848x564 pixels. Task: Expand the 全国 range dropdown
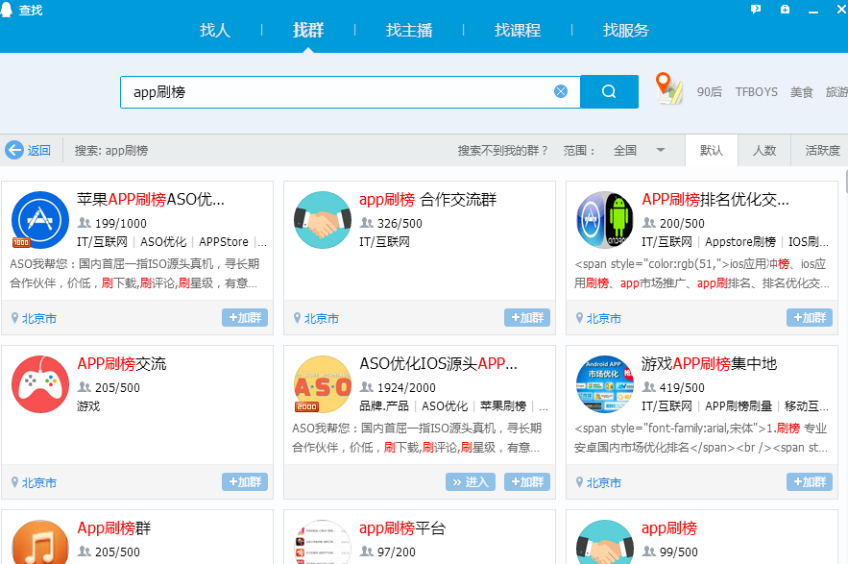(x=661, y=150)
